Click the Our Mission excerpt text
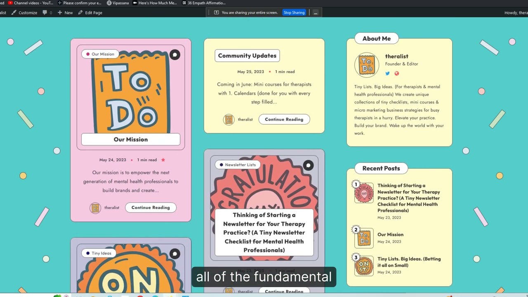Image resolution: width=528 pixels, height=297 pixels. point(131,181)
